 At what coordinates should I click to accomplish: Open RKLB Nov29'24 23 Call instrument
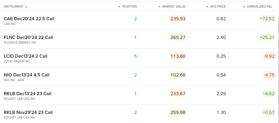tap(28, 112)
